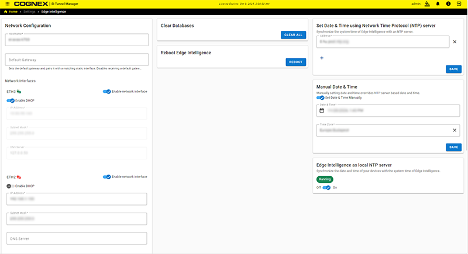Go to Home in the breadcrumb
The width and height of the screenshot is (468, 254).
tap(11, 12)
